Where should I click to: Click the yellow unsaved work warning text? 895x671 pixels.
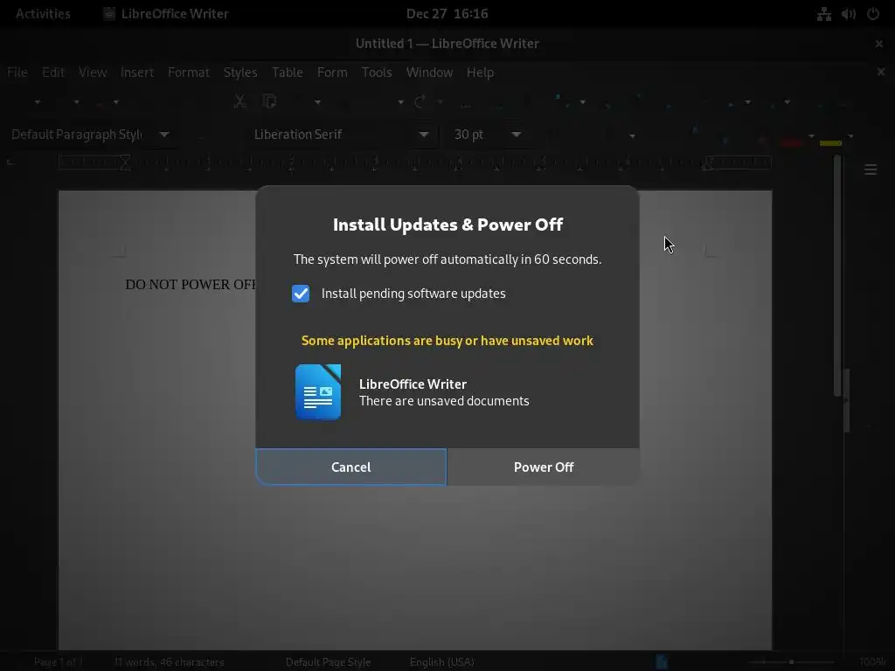coord(447,341)
